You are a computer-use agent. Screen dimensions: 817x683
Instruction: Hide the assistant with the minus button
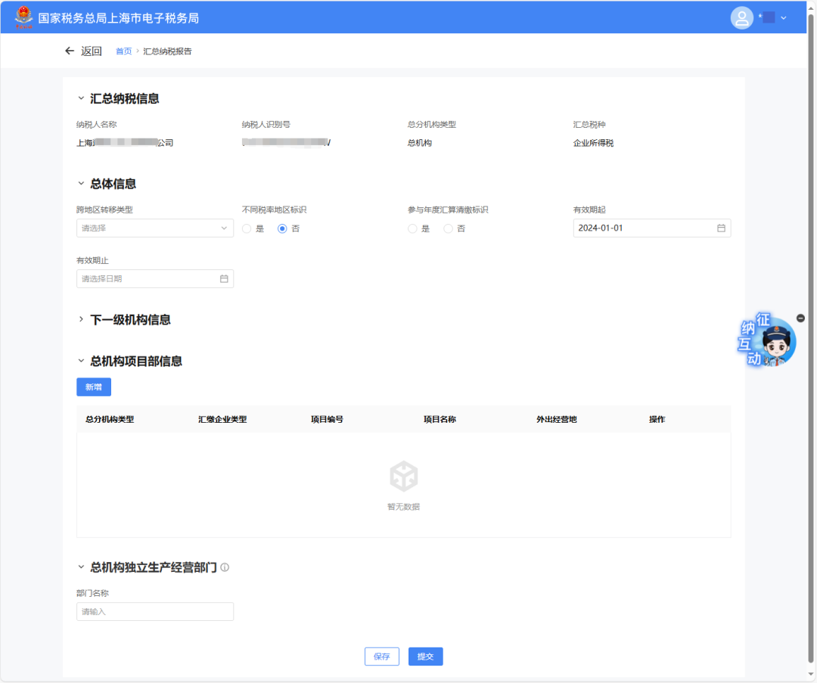click(800, 318)
